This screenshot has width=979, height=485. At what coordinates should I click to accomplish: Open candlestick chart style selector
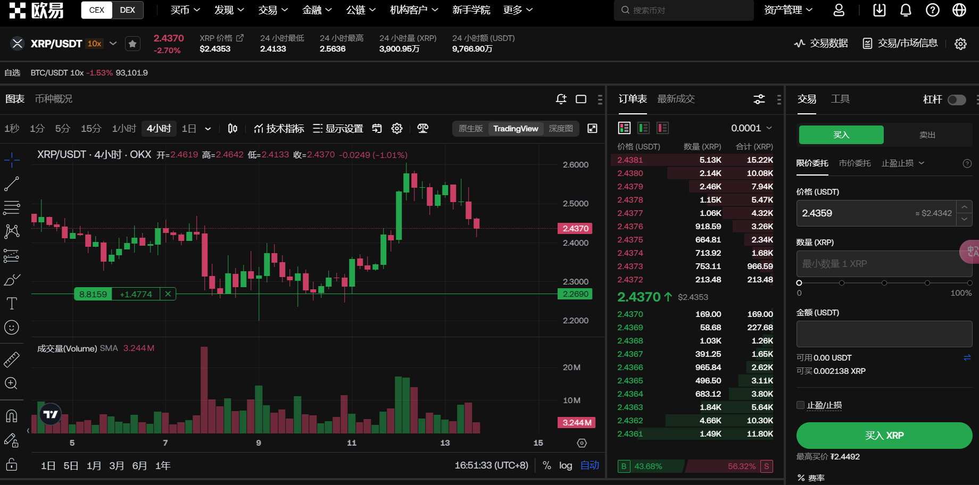click(233, 129)
